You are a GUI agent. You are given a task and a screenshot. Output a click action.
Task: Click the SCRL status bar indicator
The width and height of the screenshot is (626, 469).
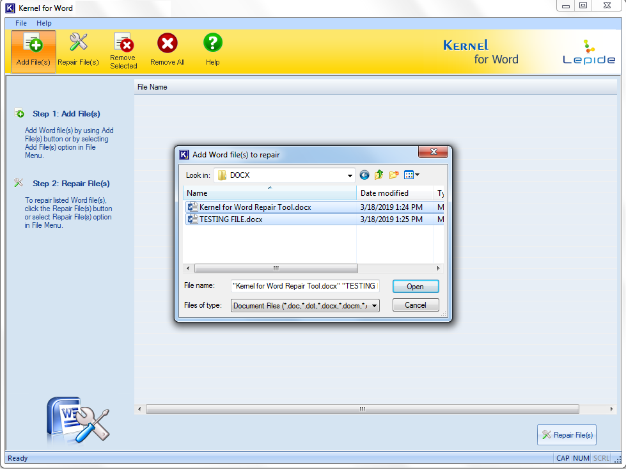pyautogui.click(x=601, y=458)
